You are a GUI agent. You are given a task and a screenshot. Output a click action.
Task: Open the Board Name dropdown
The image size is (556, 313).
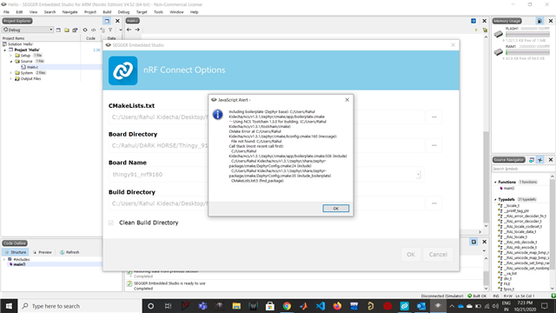418,175
